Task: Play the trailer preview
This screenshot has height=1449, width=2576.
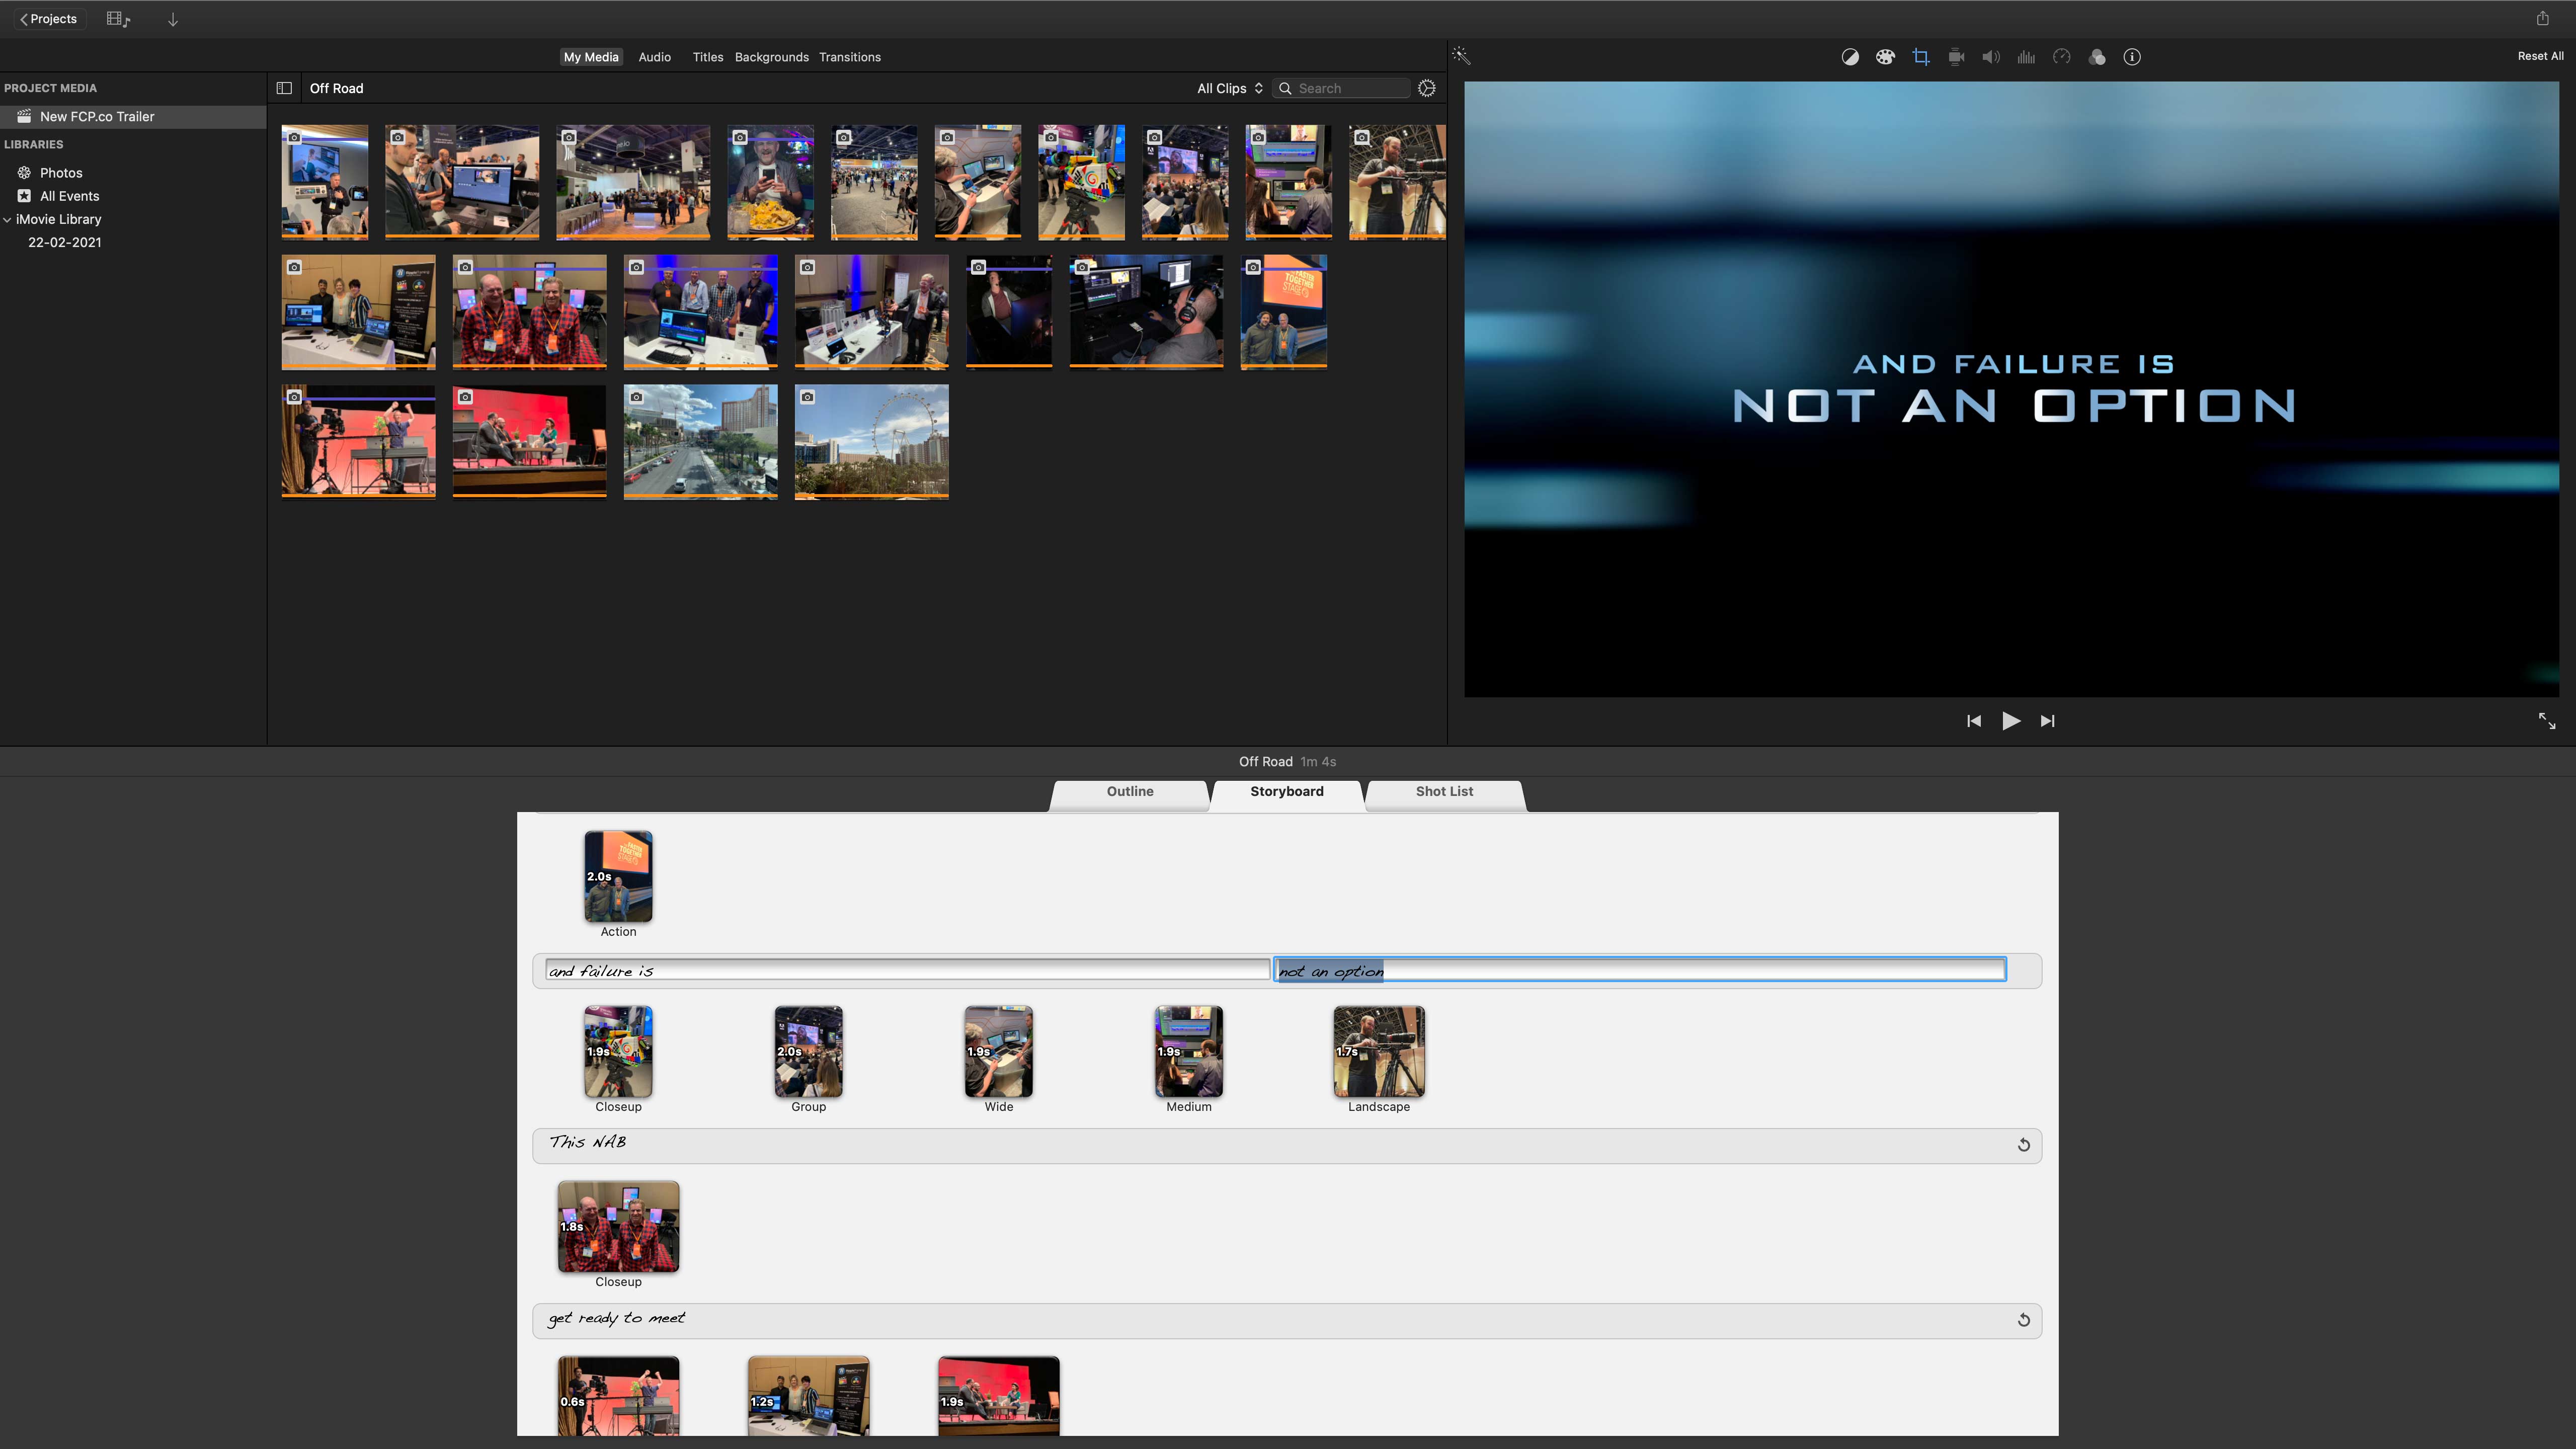Action: (x=2010, y=721)
